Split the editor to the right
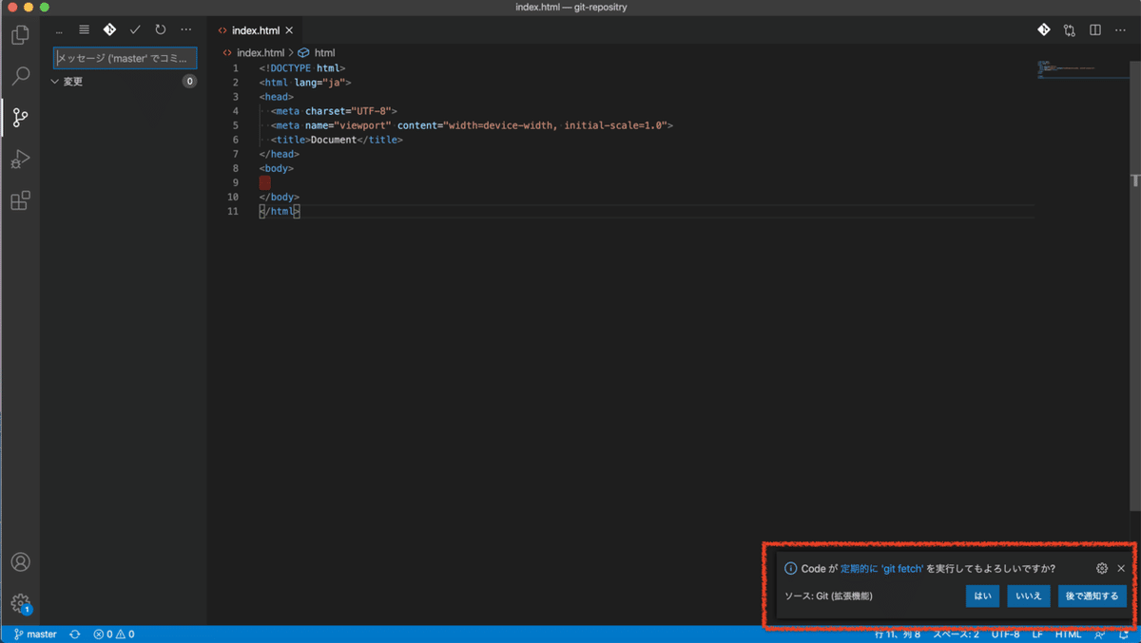1141x643 pixels. point(1095,30)
